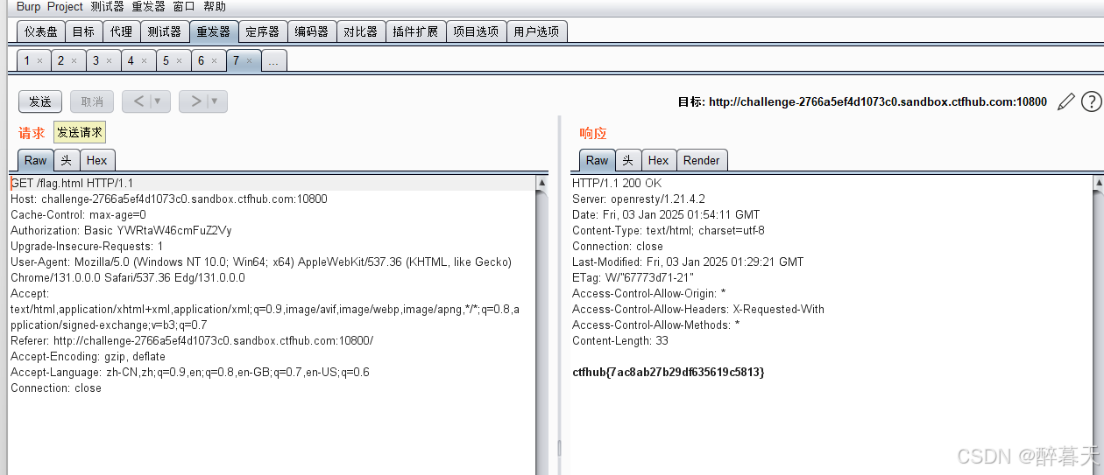
Task: Select the response 头 headers tab
Action: (628, 160)
